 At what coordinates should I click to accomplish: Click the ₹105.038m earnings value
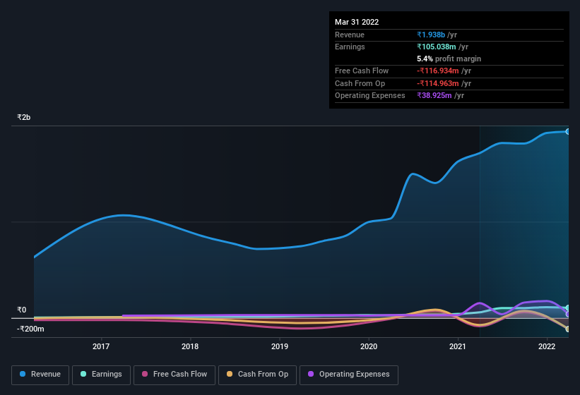click(437, 47)
